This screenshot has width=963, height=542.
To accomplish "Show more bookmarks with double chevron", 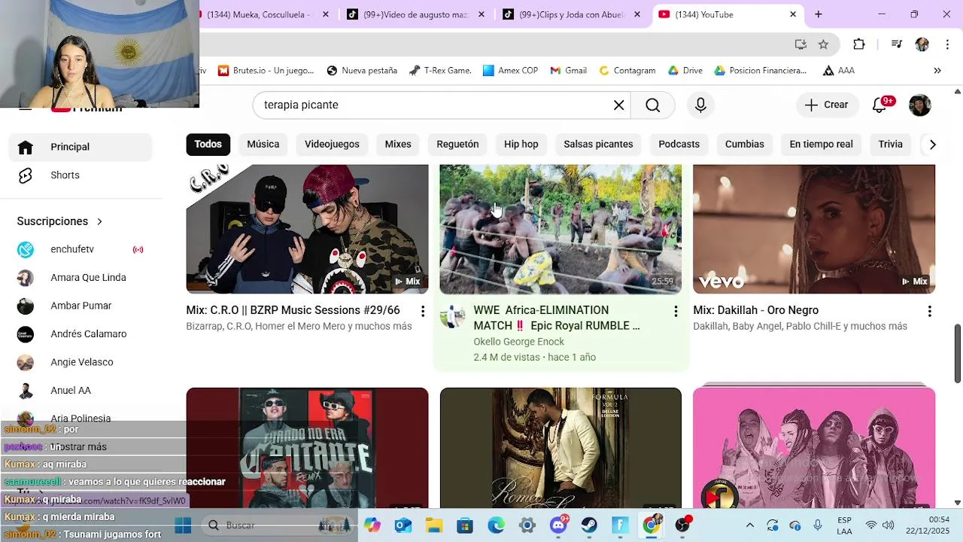I will [x=937, y=71].
